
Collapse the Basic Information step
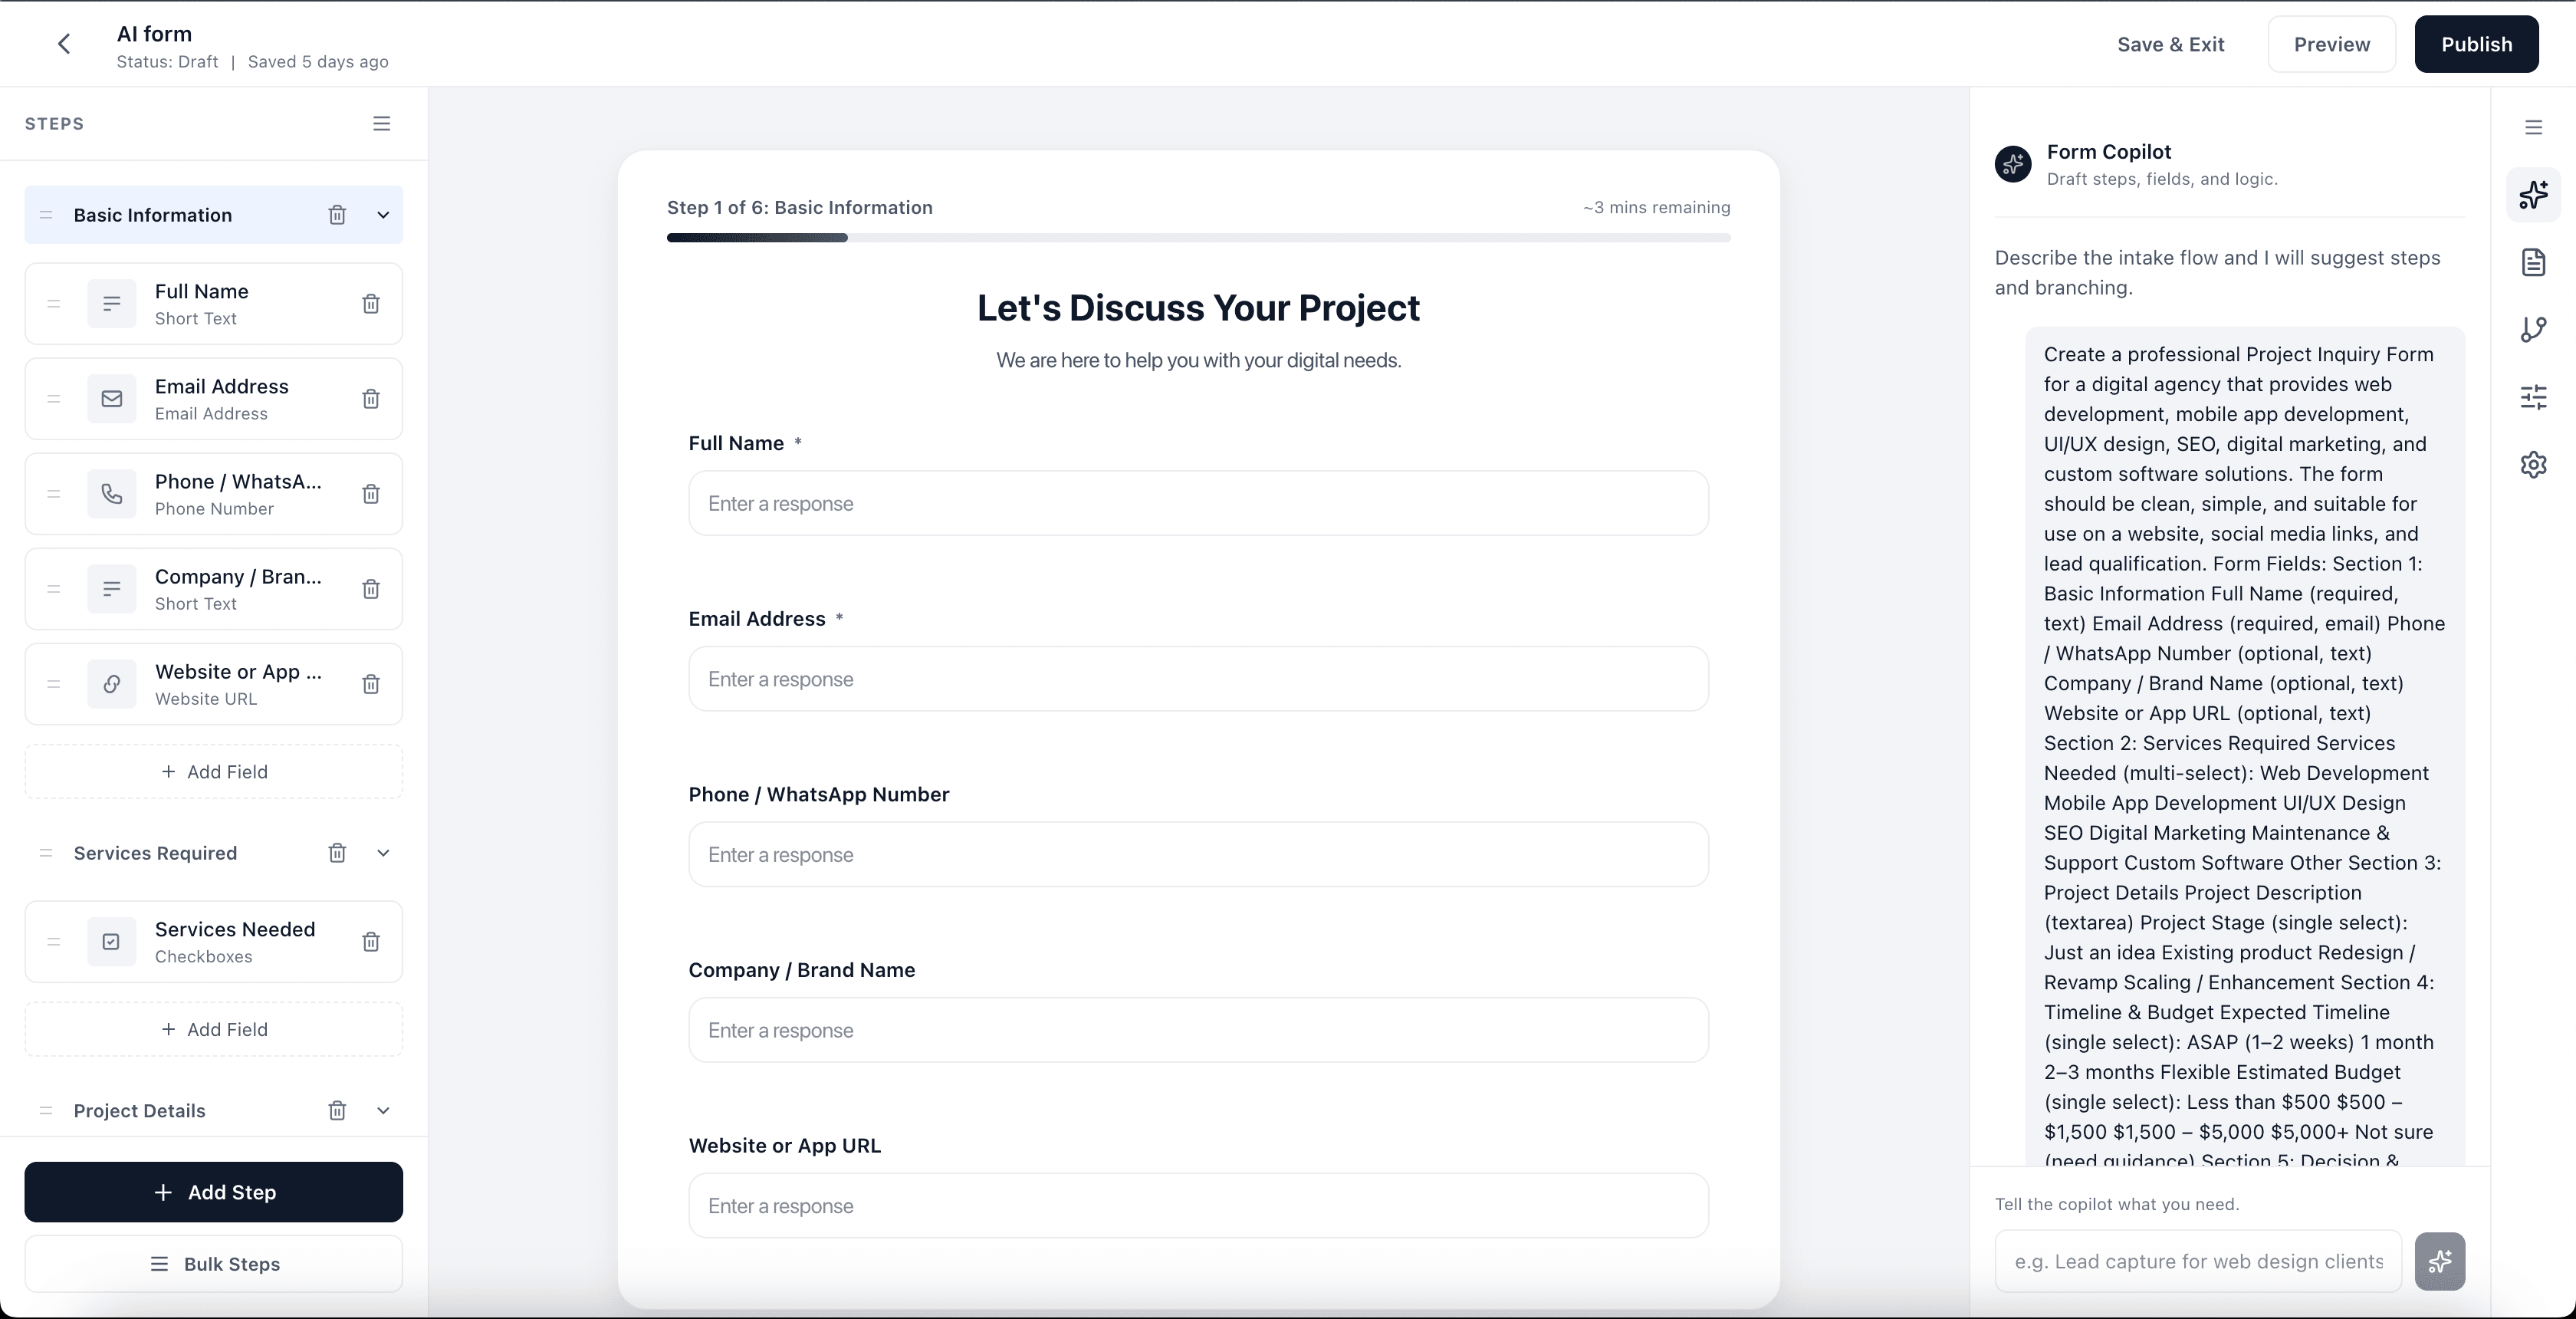pyautogui.click(x=385, y=215)
